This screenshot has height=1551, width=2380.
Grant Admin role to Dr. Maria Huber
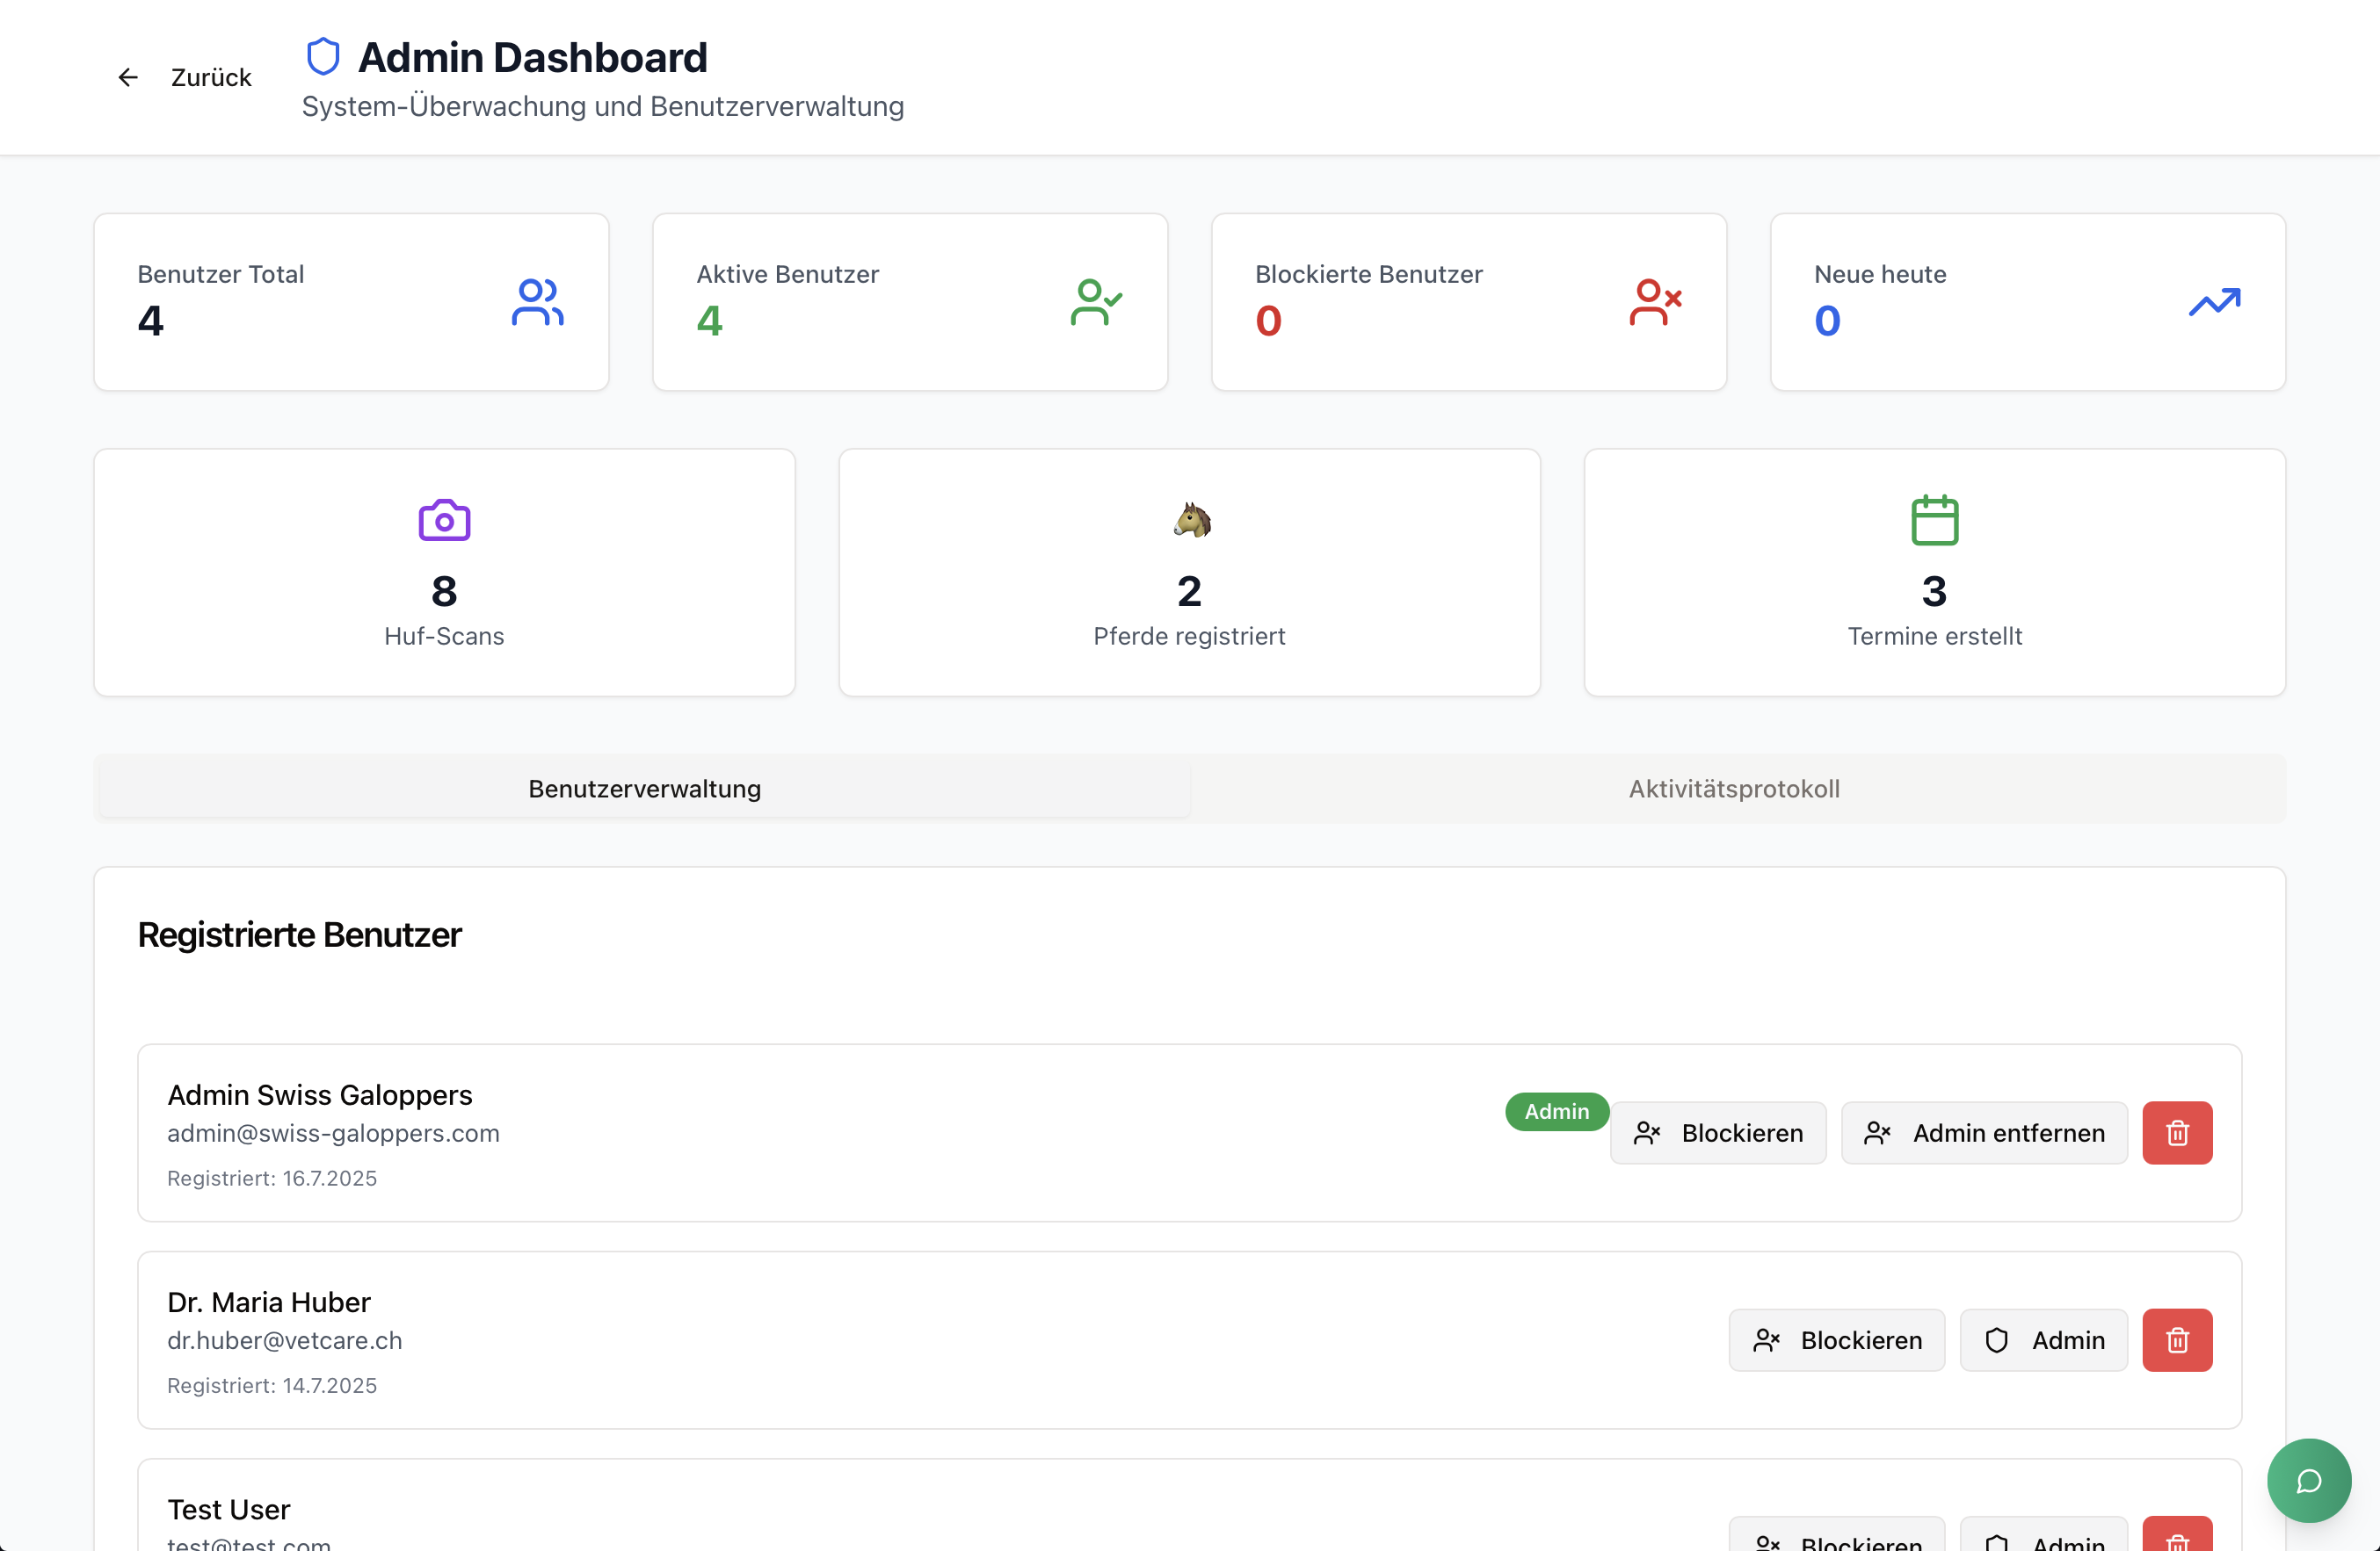[x=2044, y=1340]
